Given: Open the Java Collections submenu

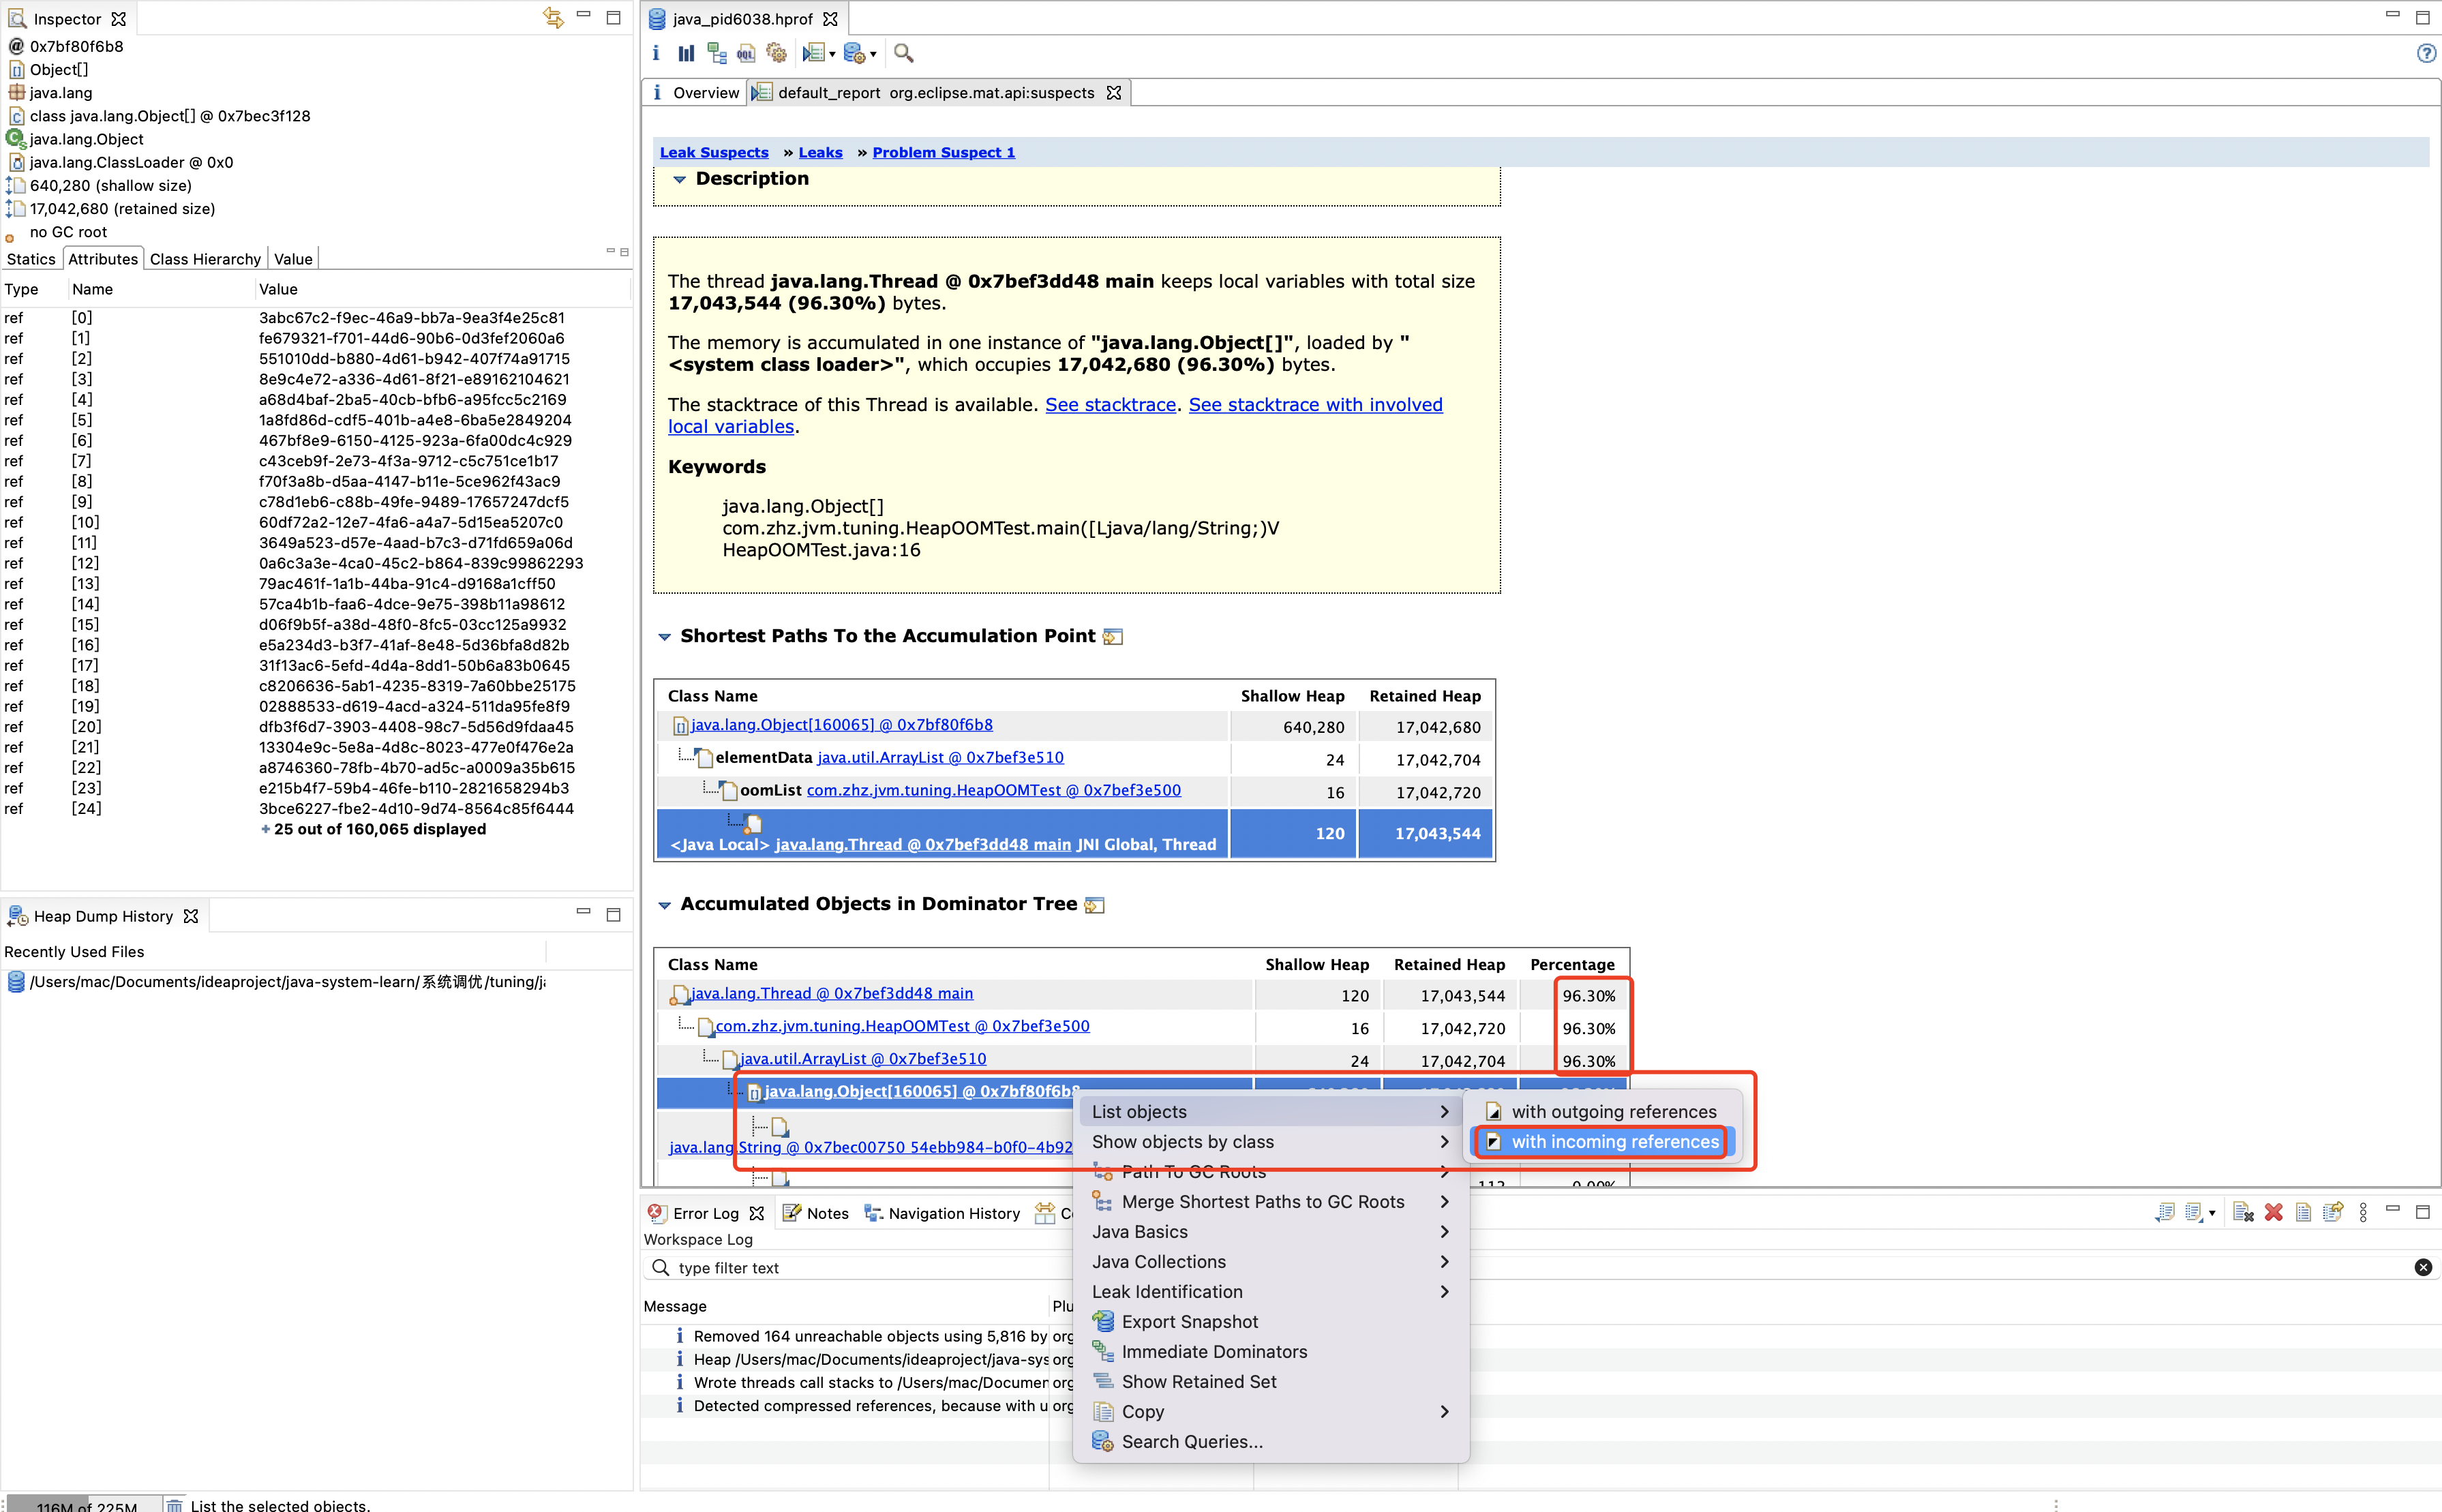Looking at the screenshot, I should [x=1270, y=1261].
